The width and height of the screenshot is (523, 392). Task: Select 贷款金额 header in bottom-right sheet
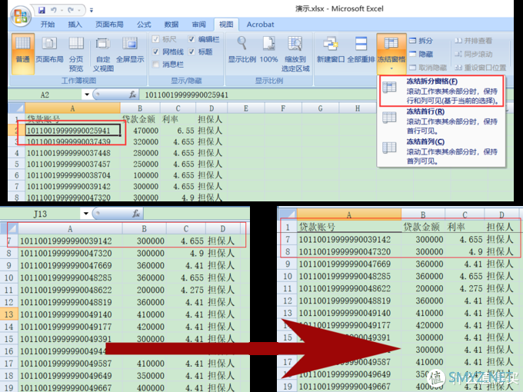pos(423,227)
